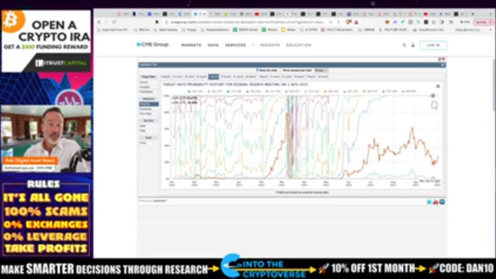This screenshot has height=279, width=496.
Task: Select the Show line chart radio button
Action: pyautogui.click(x=257, y=70)
